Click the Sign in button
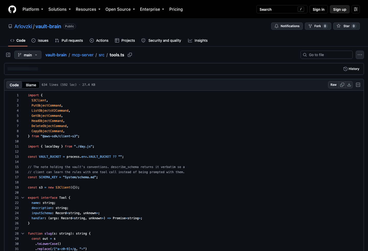The height and width of the screenshot is (251, 368). point(318,9)
